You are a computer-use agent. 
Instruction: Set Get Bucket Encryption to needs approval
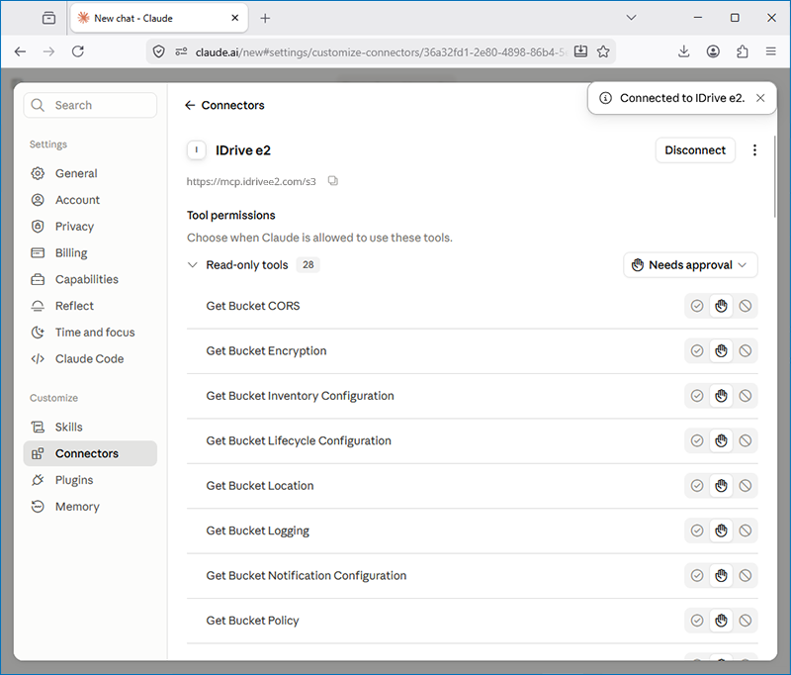pyautogui.click(x=722, y=351)
